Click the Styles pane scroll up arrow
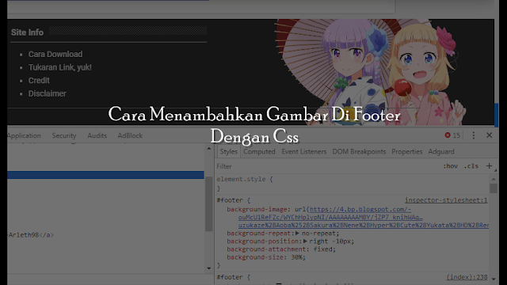Screen dimensions: 507x285 [x=494, y=179]
